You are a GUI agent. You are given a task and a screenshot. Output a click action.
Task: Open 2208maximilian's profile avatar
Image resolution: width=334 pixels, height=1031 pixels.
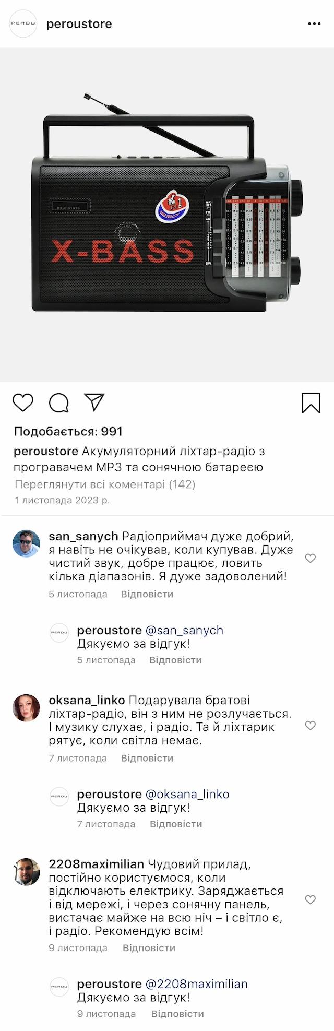[x=26, y=872]
